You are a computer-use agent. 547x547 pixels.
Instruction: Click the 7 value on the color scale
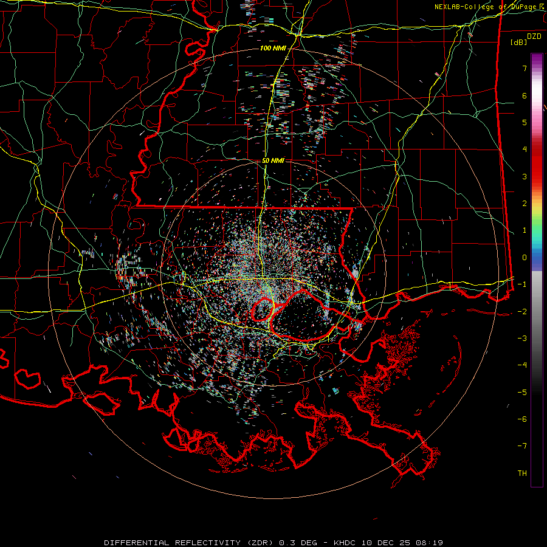pyautogui.click(x=525, y=68)
